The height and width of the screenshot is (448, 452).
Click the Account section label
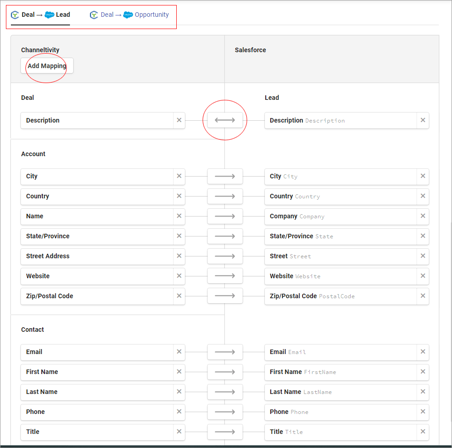(33, 154)
